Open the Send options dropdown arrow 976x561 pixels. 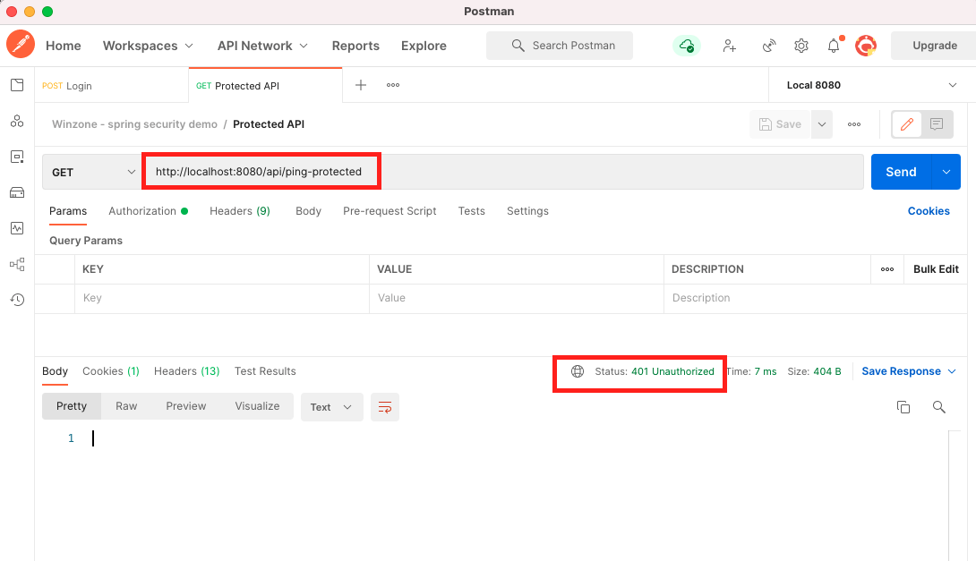pyautogui.click(x=946, y=172)
